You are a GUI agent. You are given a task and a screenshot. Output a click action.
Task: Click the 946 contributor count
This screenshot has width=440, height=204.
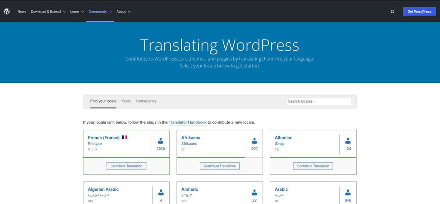348,201
